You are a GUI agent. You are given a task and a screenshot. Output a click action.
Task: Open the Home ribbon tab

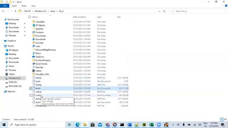click(x=14, y=6)
